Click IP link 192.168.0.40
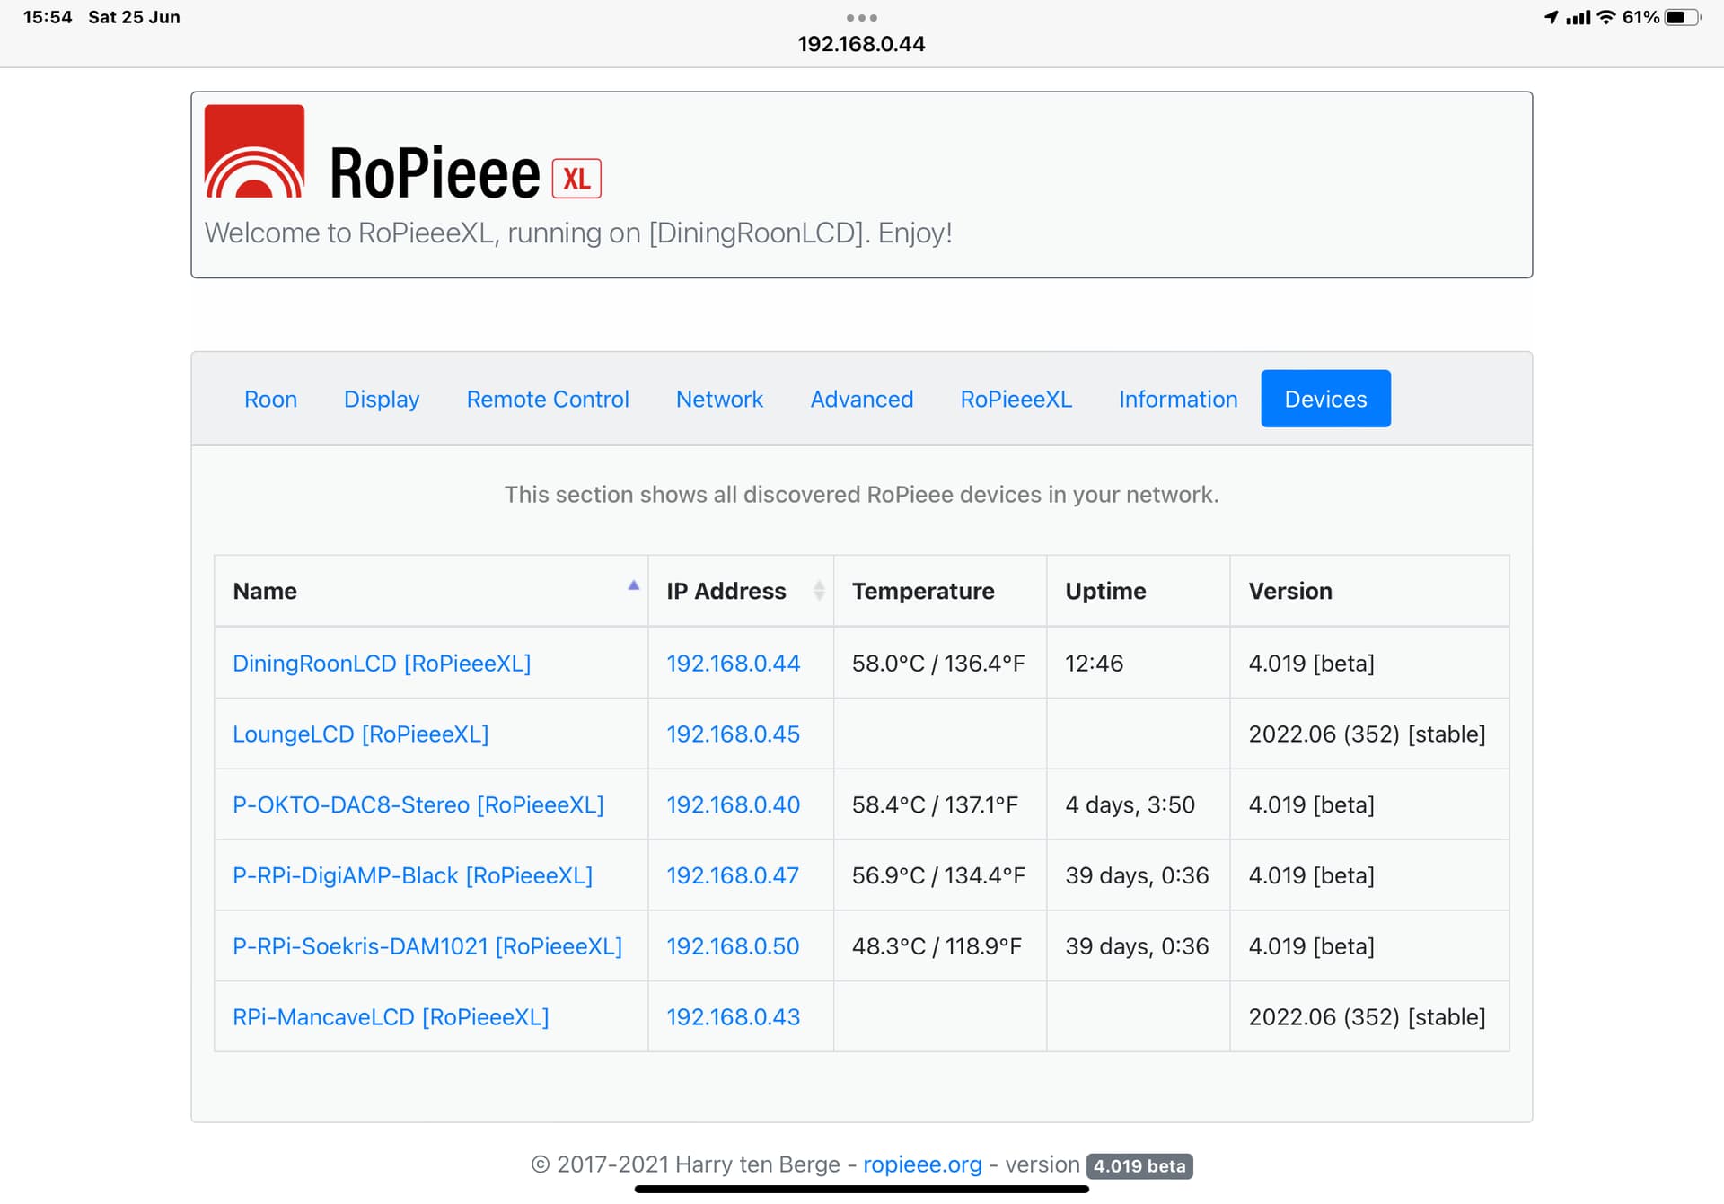The width and height of the screenshot is (1724, 1204). [733, 804]
